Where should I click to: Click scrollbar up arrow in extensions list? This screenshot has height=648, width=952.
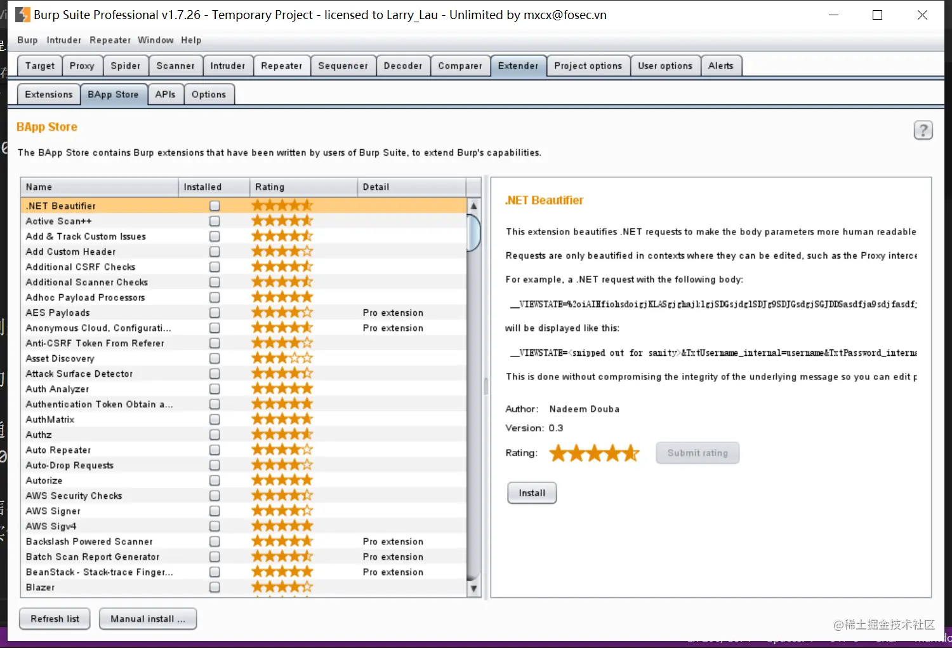pyautogui.click(x=473, y=206)
